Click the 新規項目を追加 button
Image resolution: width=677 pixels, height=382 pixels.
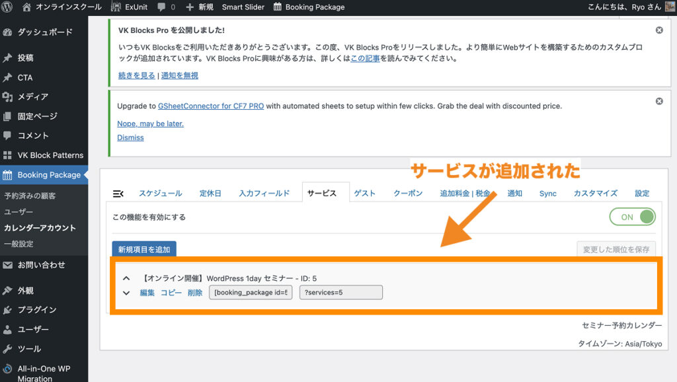point(144,249)
